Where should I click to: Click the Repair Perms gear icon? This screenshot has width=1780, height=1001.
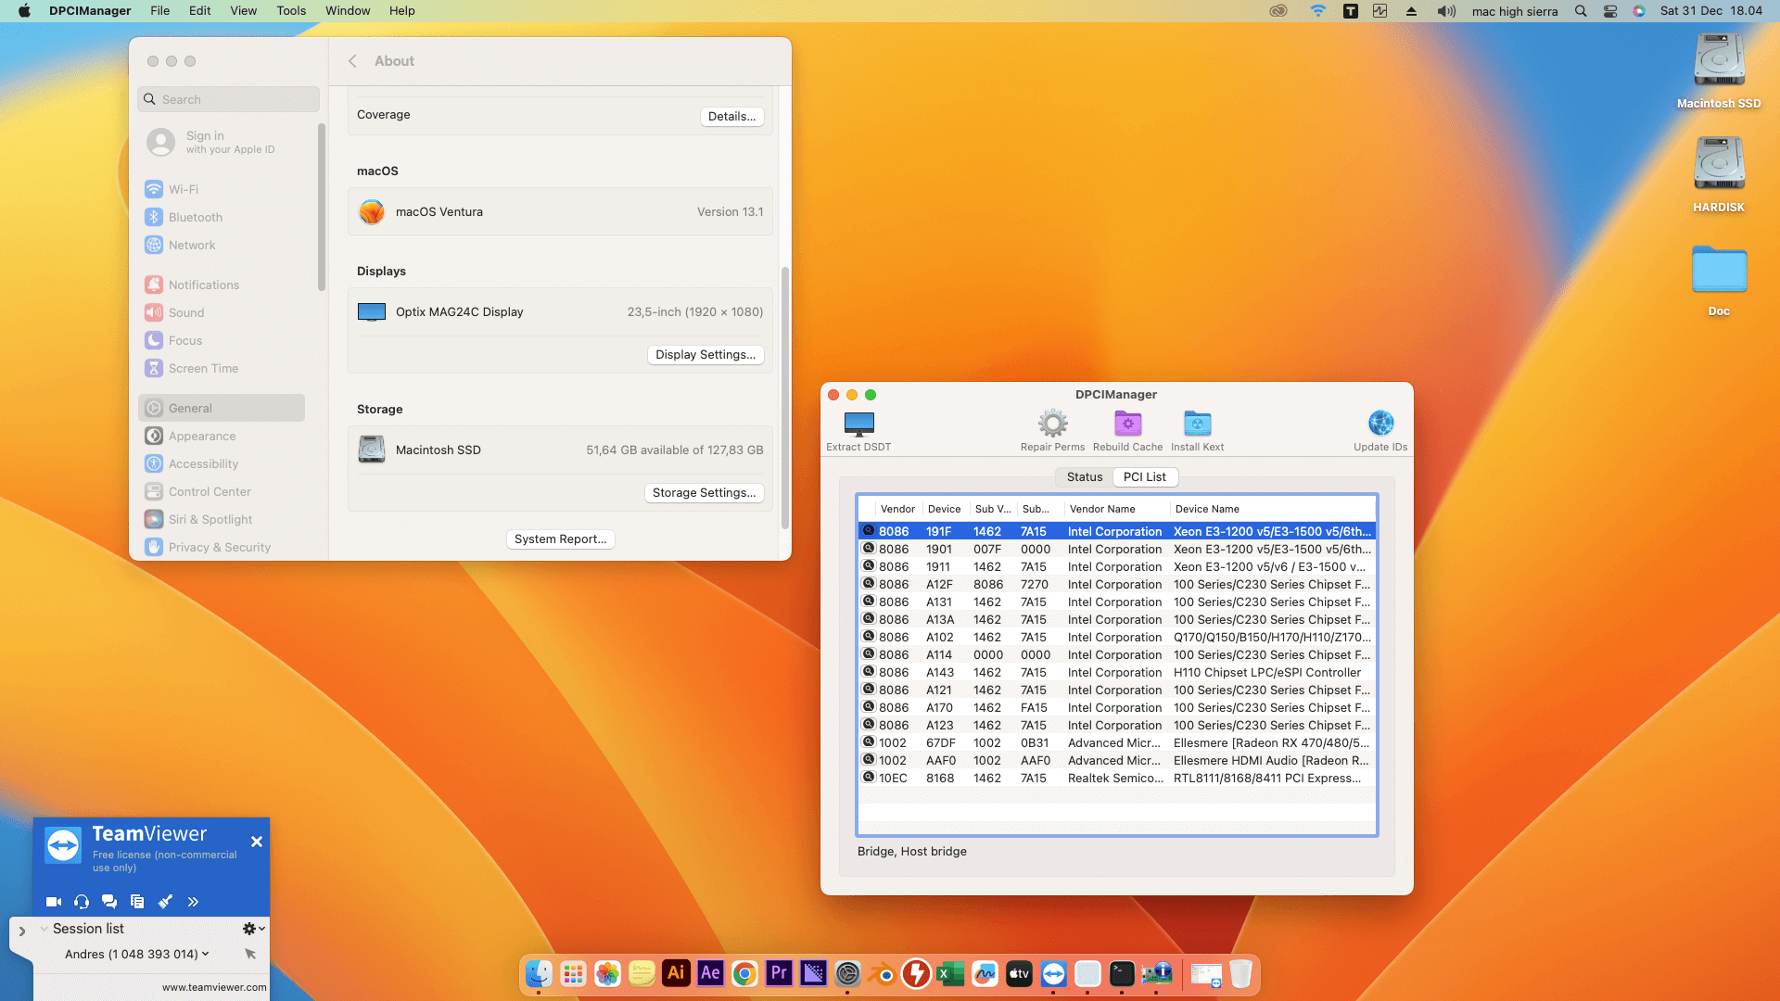coord(1052,424)
